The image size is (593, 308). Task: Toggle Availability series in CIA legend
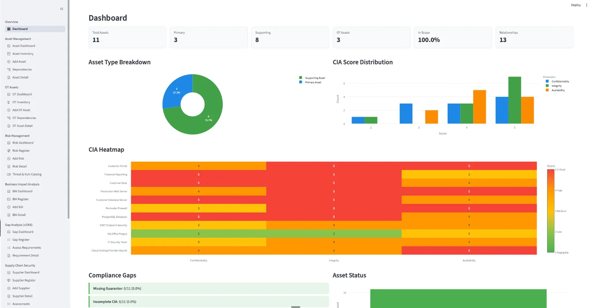pyautogui.click(x=555, y=90)
